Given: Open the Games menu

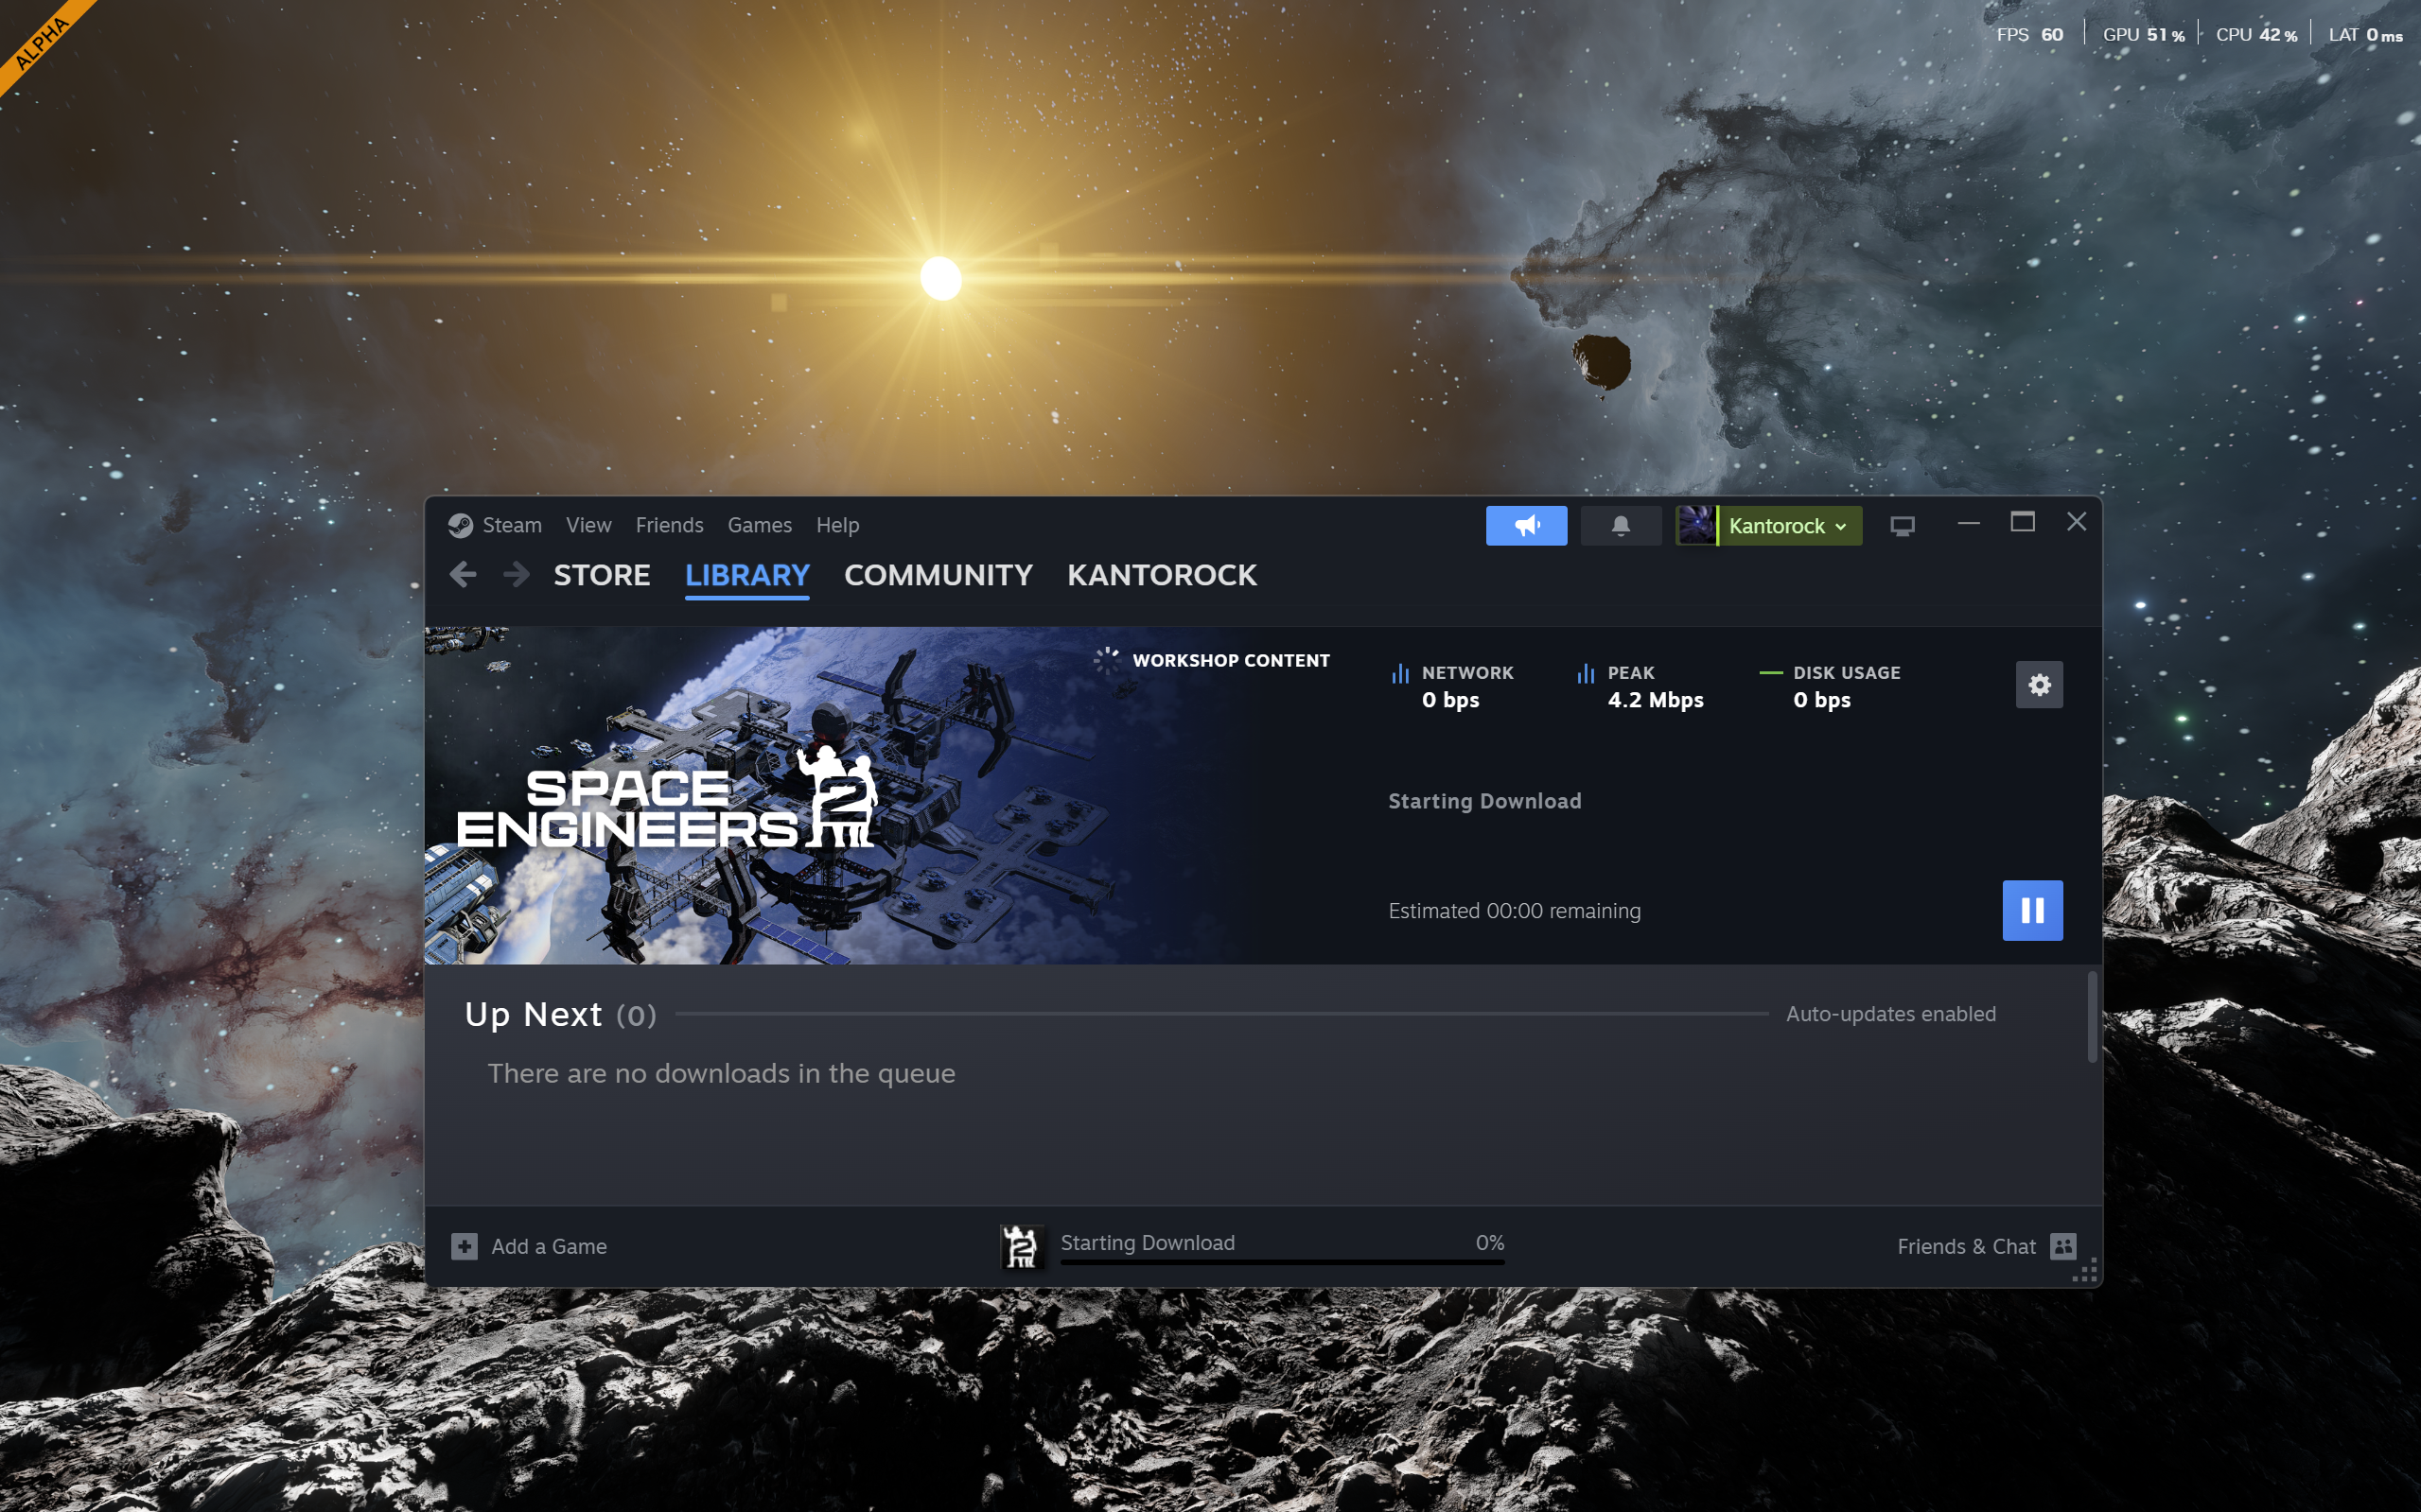Looking at the screenshot, I should tap(760, 525).
